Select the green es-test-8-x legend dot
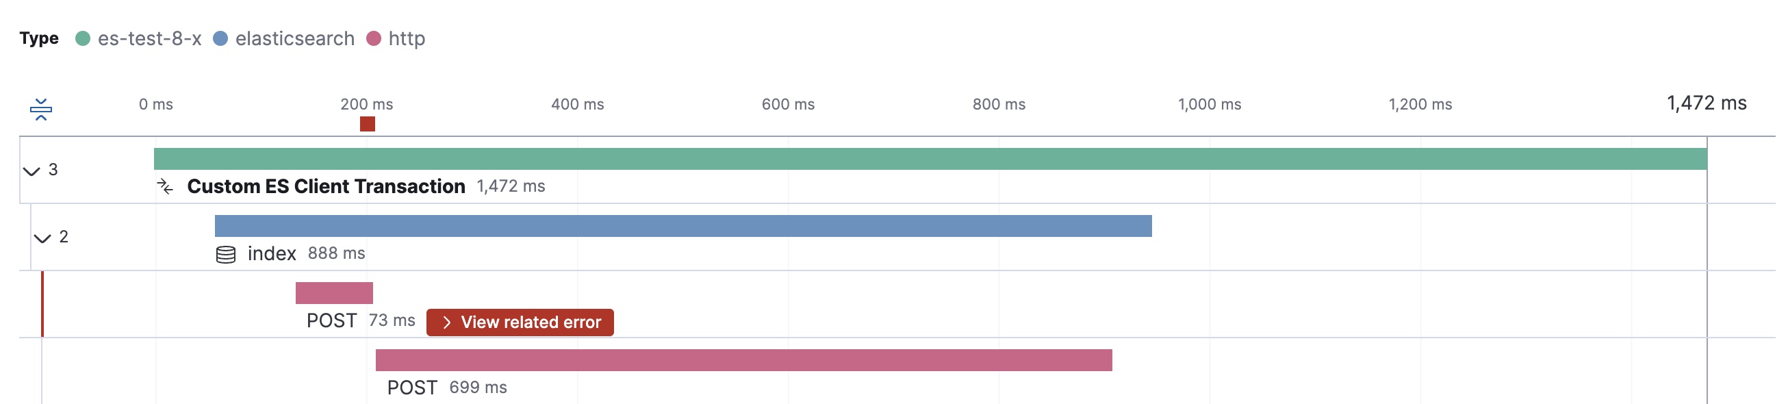This screenshot has height=404, width=1788. click(84, 38)
